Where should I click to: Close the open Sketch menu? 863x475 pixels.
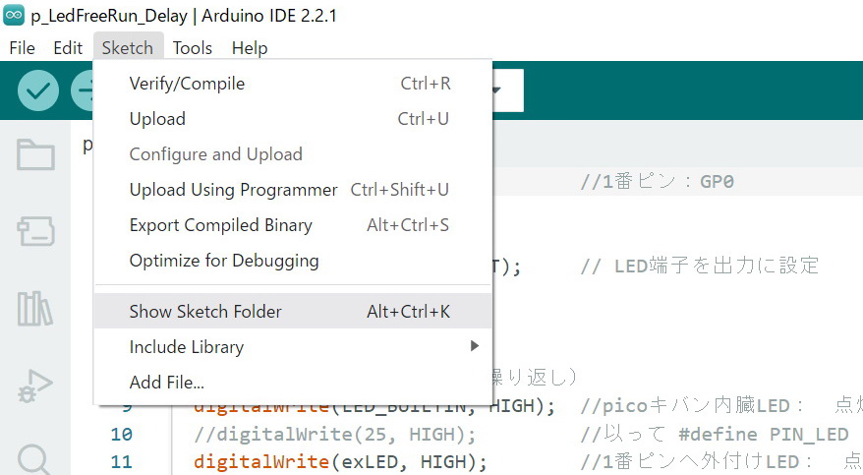pos(128,48)
